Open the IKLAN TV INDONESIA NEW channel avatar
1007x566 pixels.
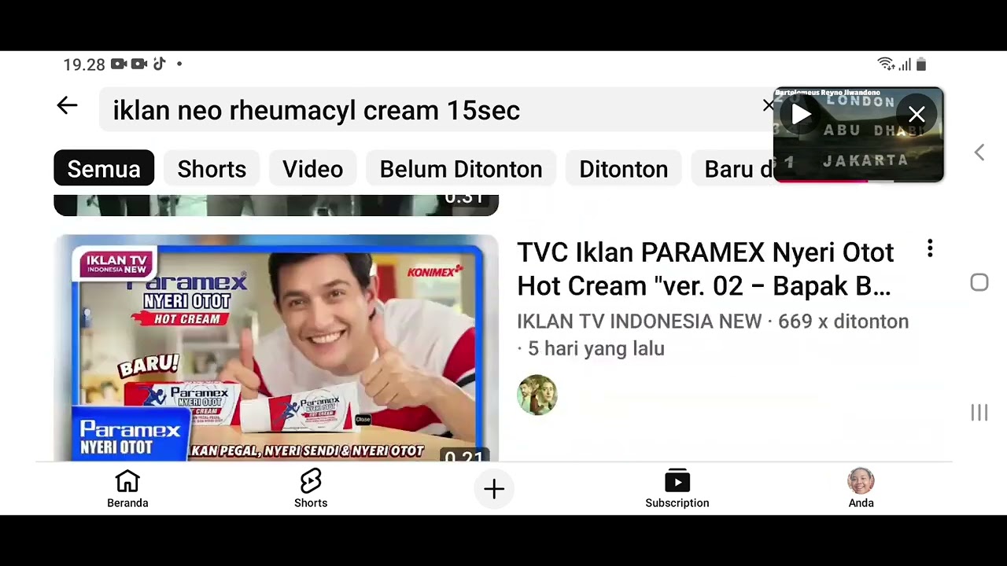click(x=537, y=395)
